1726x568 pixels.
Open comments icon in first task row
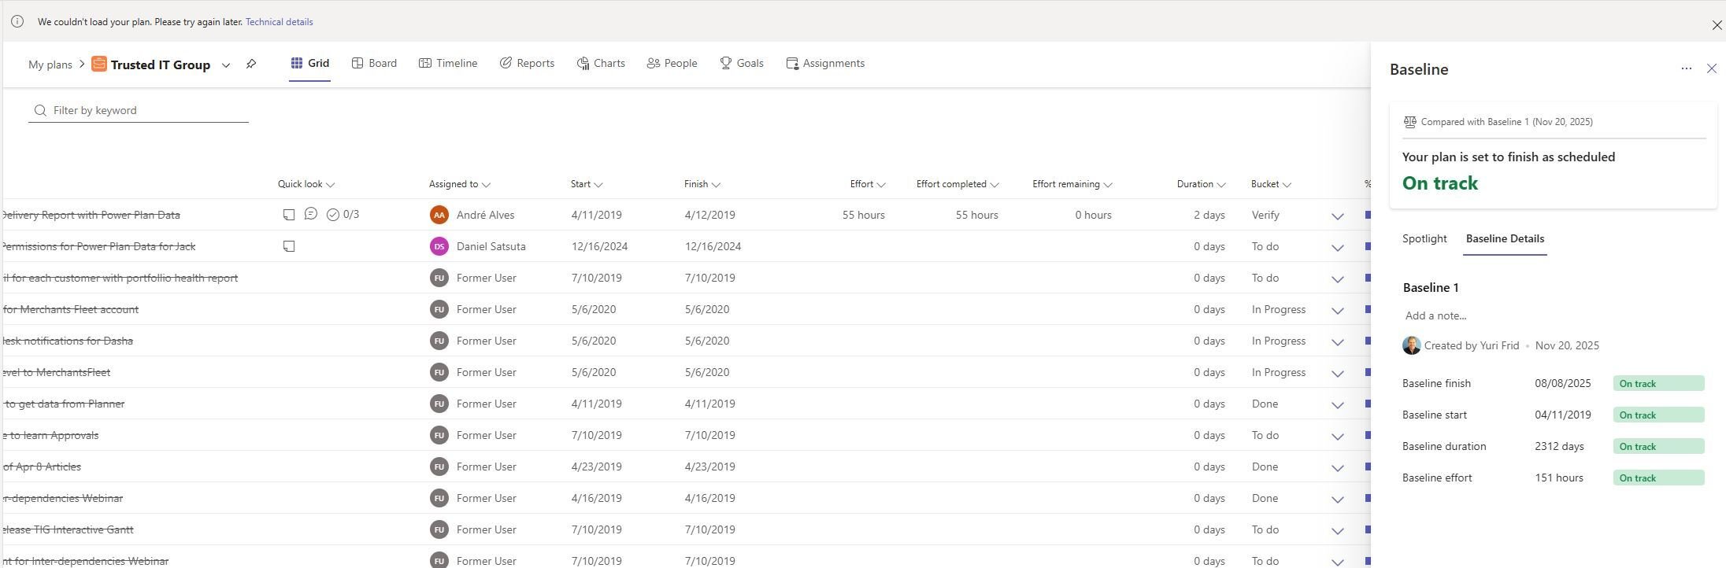311,214
